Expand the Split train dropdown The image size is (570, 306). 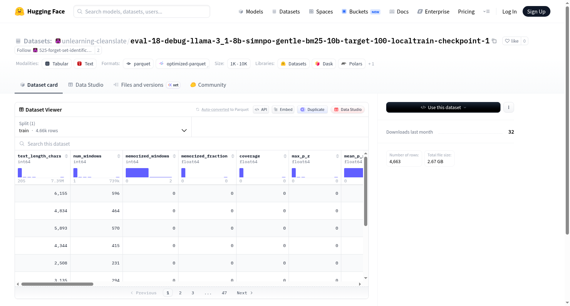click(103, 127)
